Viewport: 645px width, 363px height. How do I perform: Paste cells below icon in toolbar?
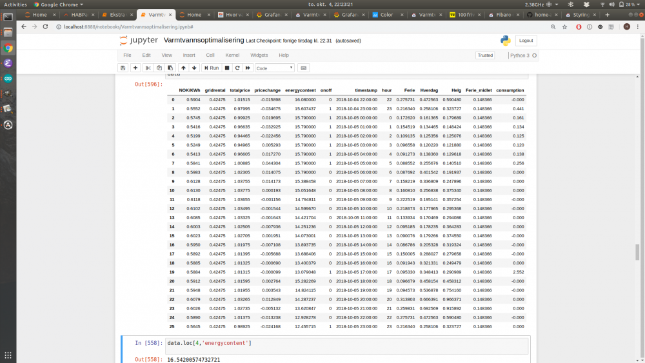click(170, 68)
